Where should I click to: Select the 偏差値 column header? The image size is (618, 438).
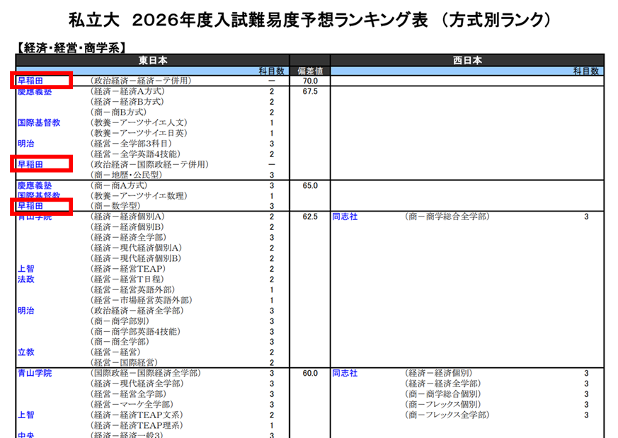(x=309, y=71)
